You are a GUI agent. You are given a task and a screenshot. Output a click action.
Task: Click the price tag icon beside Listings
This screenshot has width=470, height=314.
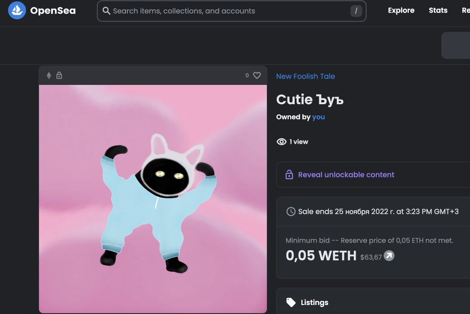point(292,302)
